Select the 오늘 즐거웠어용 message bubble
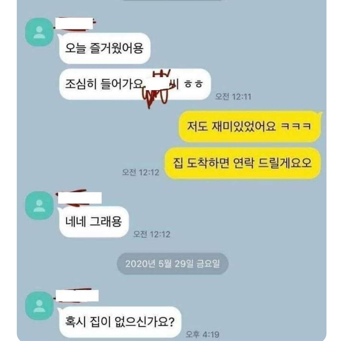This screenshot has height=341, width=342. [x=105, y=48]
